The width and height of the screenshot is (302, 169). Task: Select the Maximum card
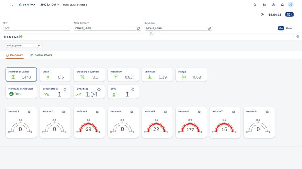tap(123, 74)
